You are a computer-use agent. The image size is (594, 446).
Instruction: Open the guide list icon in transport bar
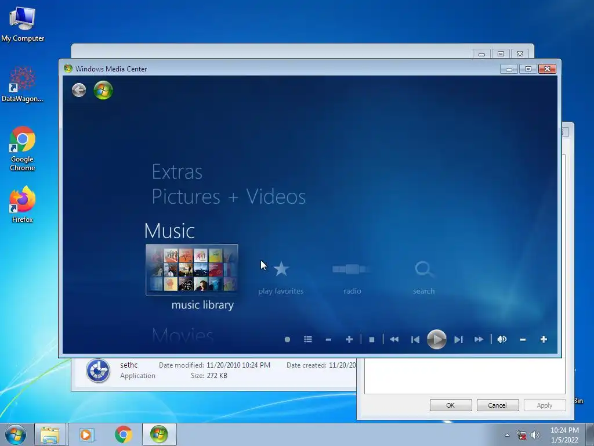coord(308,339)
